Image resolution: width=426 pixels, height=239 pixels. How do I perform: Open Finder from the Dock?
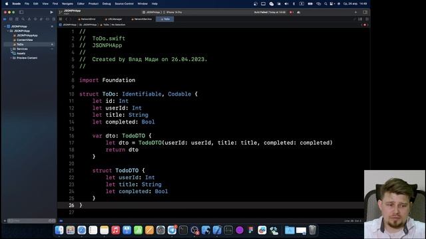[59, 230]
